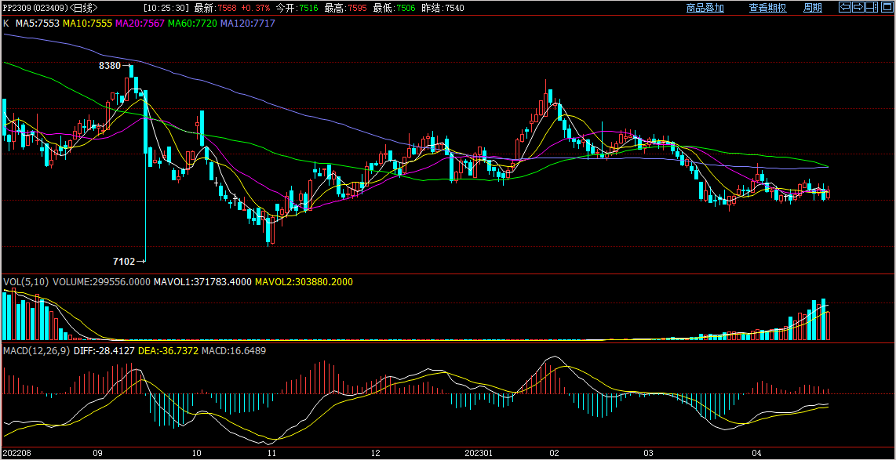Toggle the split side panel layout icon
Screen dimensions: 896x460
click(x=871, y=7)
